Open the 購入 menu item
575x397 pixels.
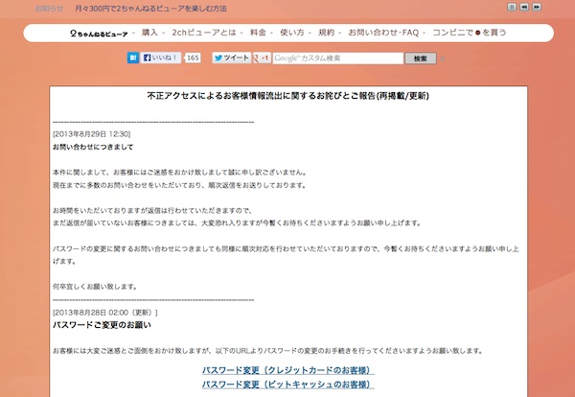(150, 33)
